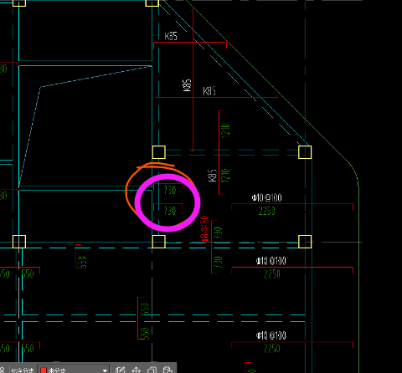Screen dimensions: 402x373
Task: Click the category label text beside dropdown
Action: (23, 370)
